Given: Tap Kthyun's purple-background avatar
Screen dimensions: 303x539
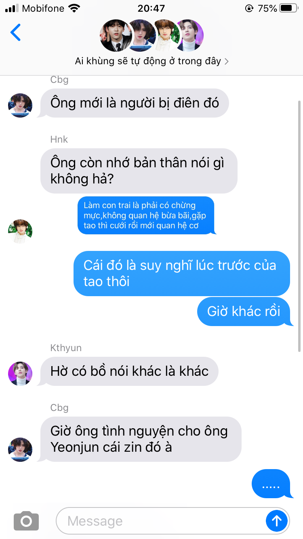Looking at the screenshot, I should [20, 373].
